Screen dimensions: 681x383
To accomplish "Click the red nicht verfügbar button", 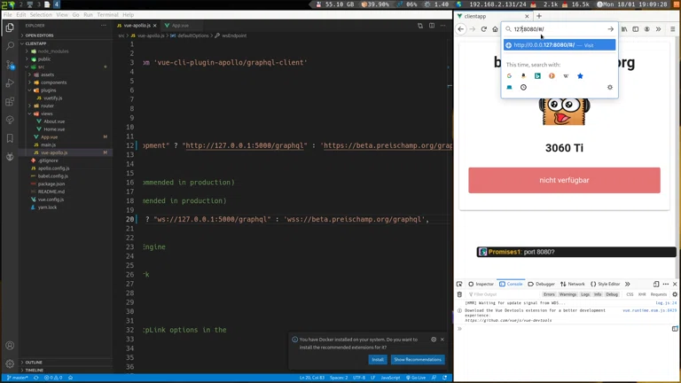I will [x=564, y=180].
